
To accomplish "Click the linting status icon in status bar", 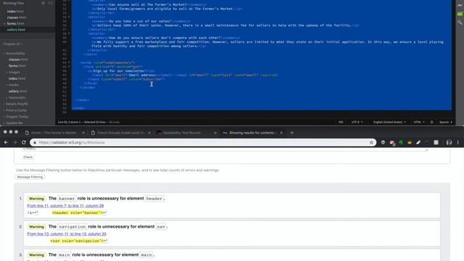I will pyautogui.click(x=432, y=122).
